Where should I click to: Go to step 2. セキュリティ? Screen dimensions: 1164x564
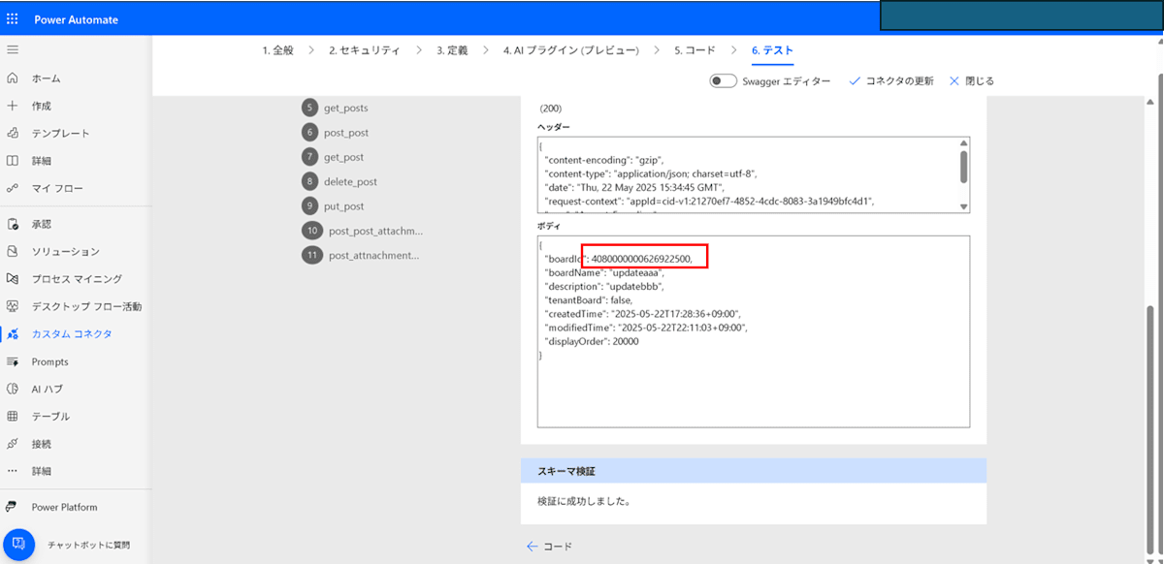[x=364, y=50]
